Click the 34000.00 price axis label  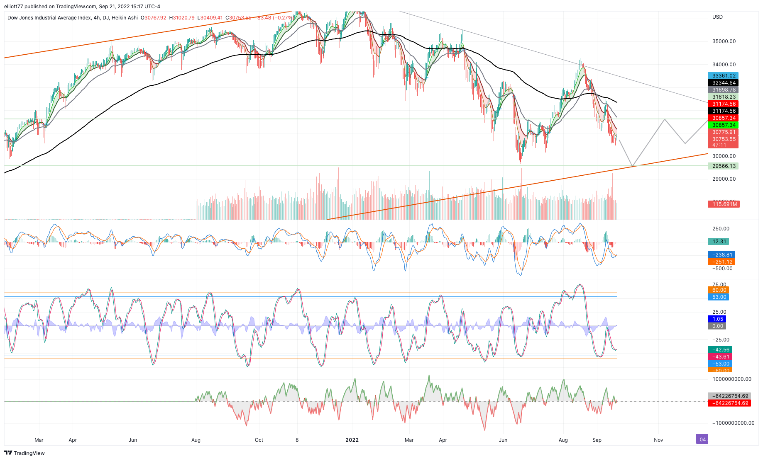click(724, 65)
